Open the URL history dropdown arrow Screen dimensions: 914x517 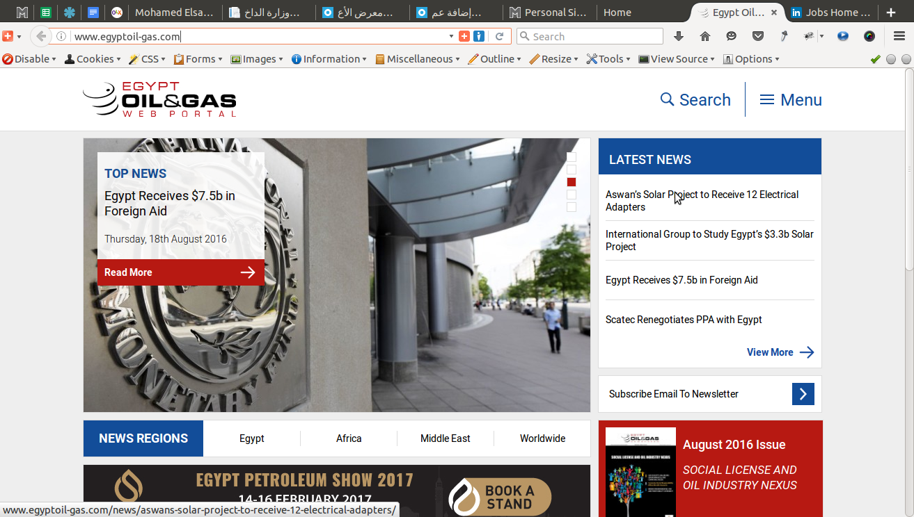(x=451, y=37)
